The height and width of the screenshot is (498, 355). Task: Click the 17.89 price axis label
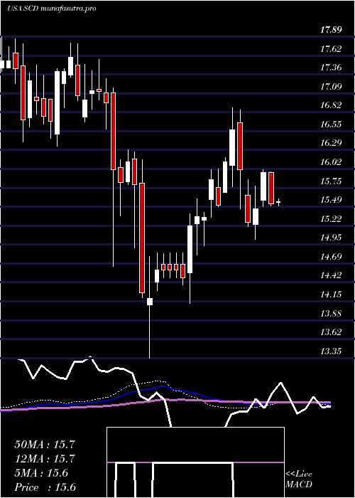pos(331,30)
